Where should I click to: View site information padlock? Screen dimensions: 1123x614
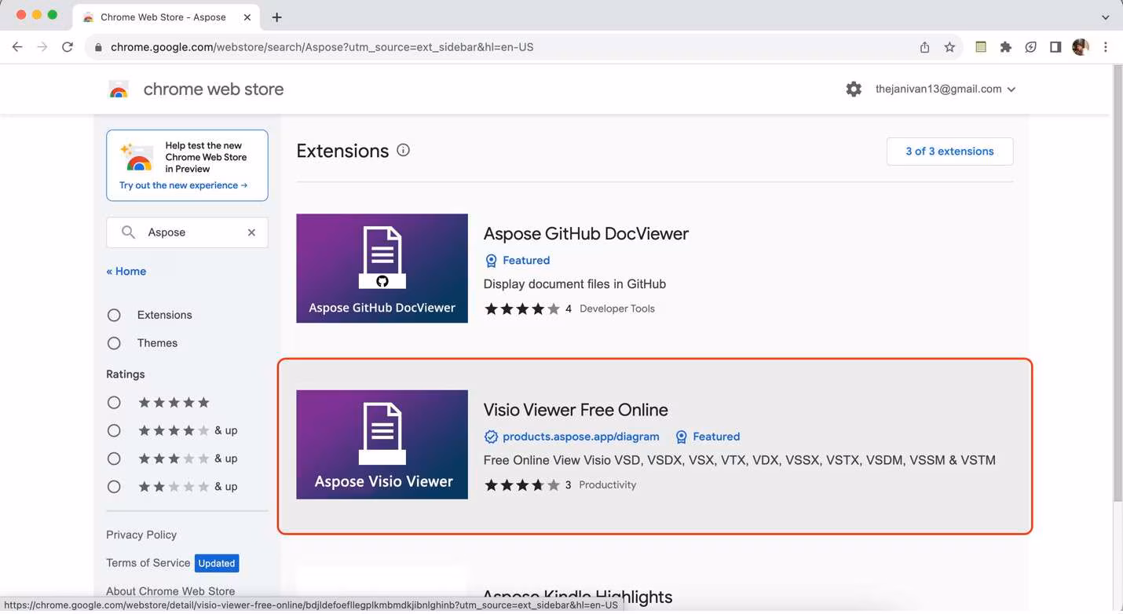98,47
